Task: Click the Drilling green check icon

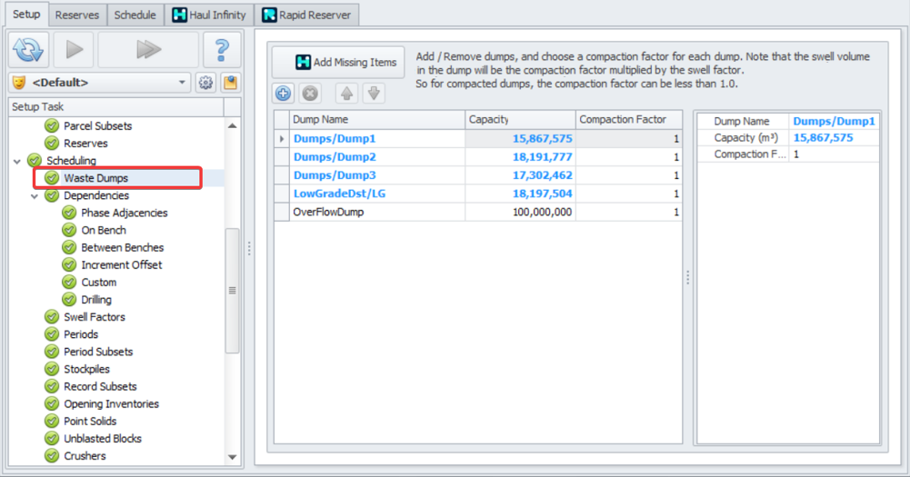Action: (x=69, y=300)
